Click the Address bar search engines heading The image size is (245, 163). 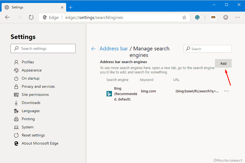coord(123,62)
